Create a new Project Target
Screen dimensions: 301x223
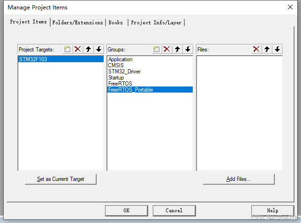click(68, 49)
